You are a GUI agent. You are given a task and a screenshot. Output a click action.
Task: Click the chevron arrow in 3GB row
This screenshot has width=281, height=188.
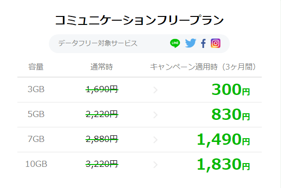pyautogui.click(x=156, y=90)
